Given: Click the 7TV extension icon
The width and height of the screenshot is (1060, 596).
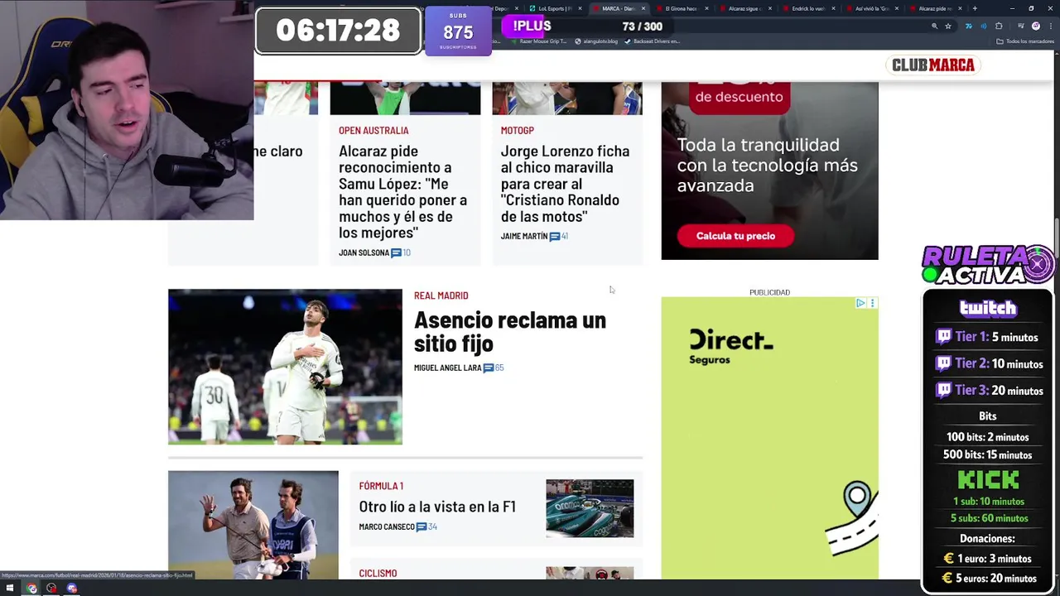Looking at the screenshot, I should pyautogui.click(x=968, y=26).
